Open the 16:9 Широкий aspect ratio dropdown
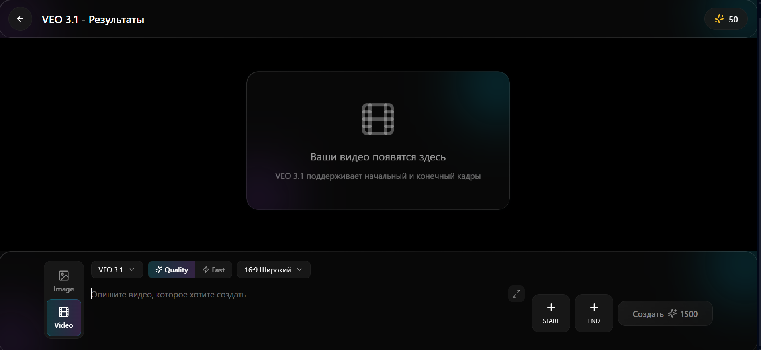Viewport: 761px width, 350px height. tap(273, 270)
